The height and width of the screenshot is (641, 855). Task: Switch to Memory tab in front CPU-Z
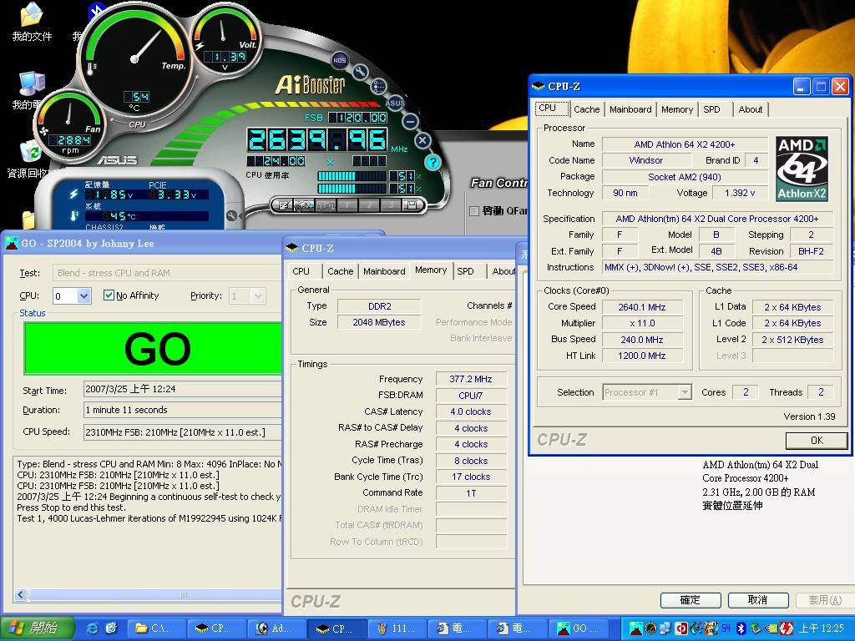676,109
